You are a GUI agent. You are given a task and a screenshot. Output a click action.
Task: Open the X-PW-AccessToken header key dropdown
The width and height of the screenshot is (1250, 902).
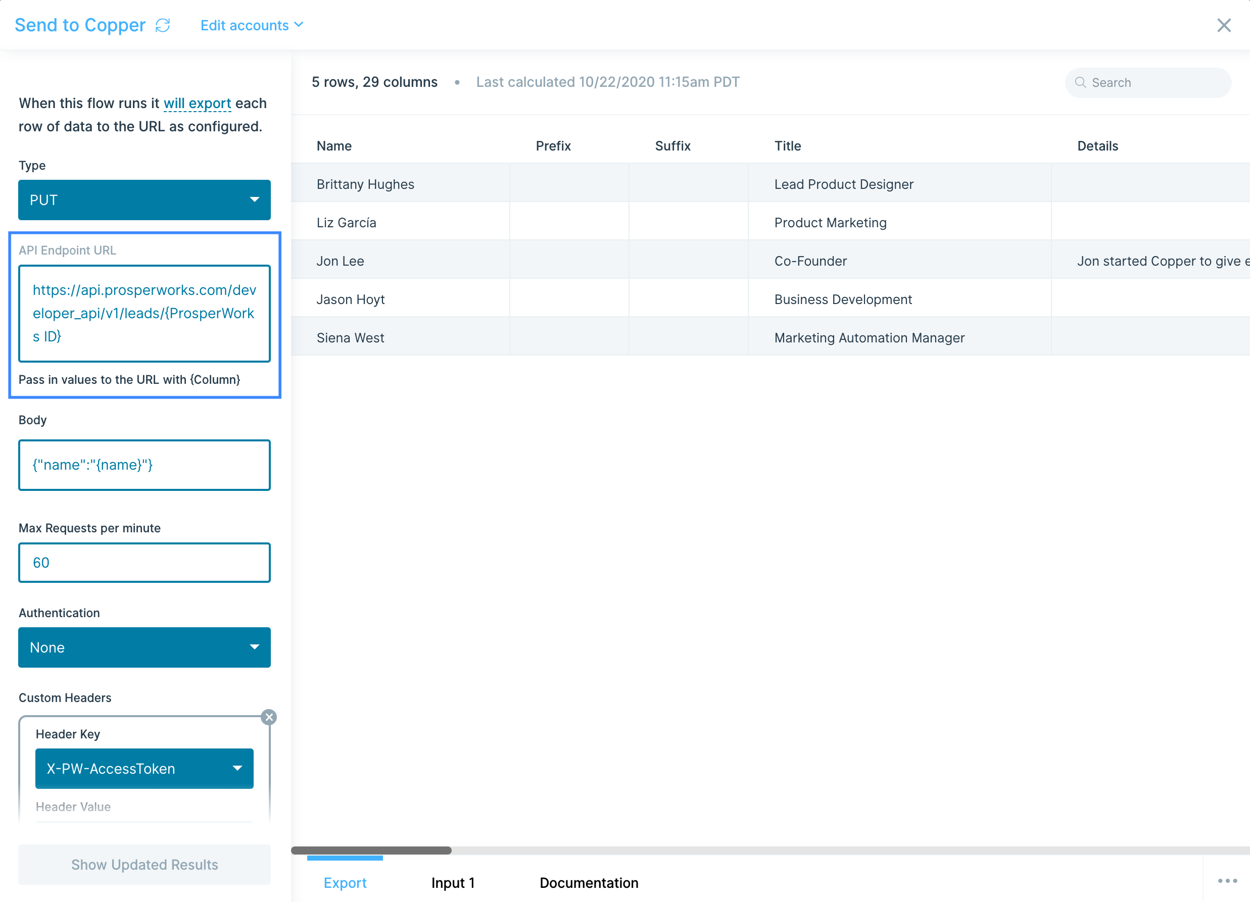point(145,769)
